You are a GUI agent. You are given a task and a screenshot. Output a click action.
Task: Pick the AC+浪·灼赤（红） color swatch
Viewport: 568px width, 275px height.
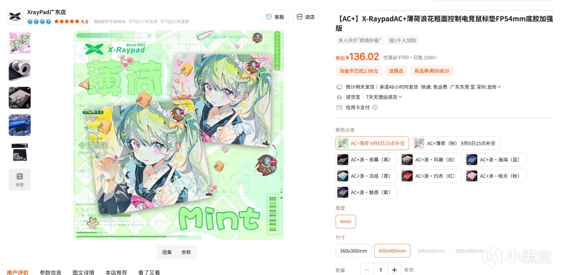pos(431,176)
